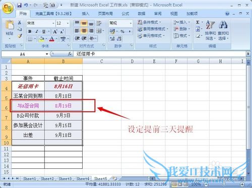Click 插入 cells button in ribbon

(x=181, y=22)
